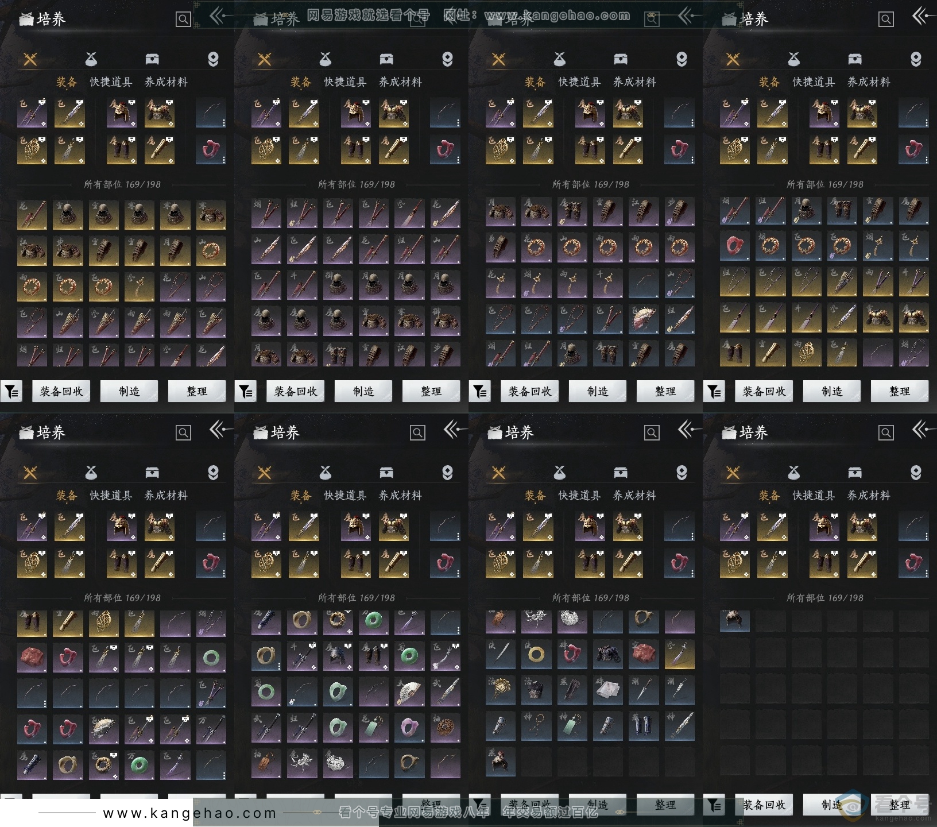Open search in the bottom-right 培养 panel
937x827 pixels.
[x=886, y=433]
